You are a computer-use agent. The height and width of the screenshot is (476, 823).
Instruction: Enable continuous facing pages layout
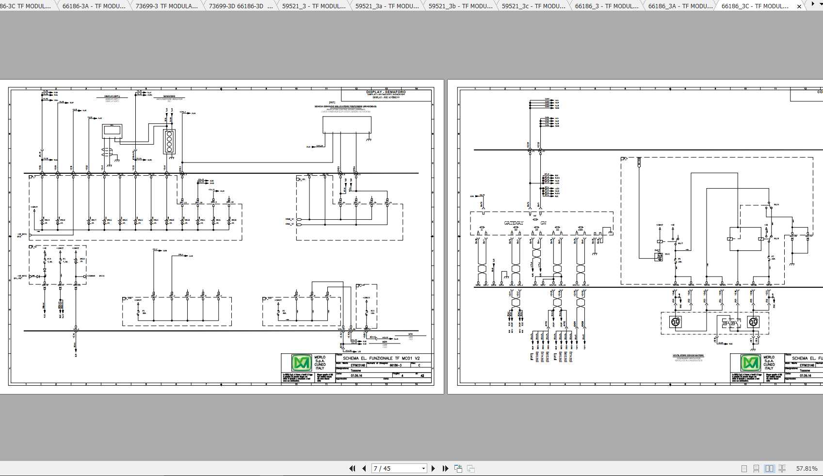782,469
